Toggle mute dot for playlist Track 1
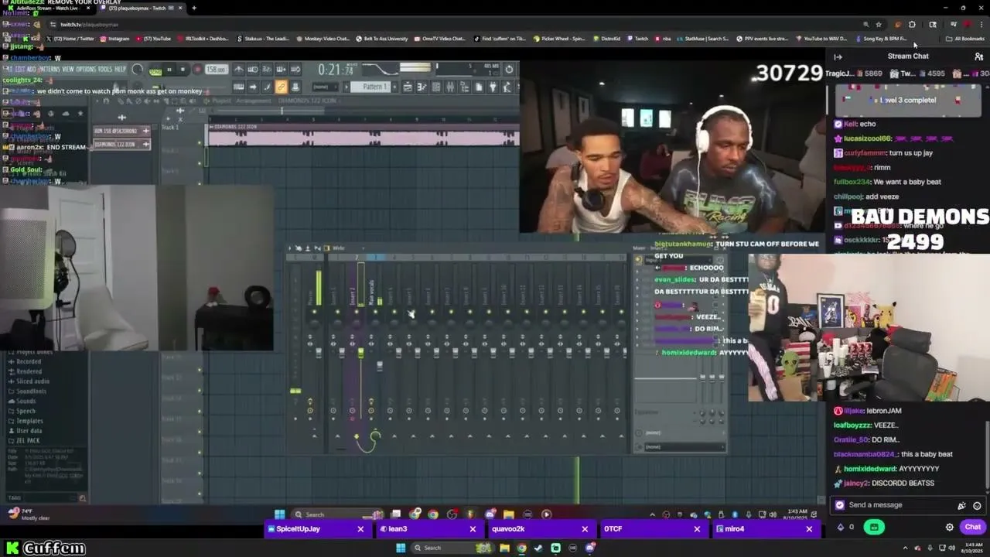The width and height of the screenshot is (990, 557). click(x=200, y=142)
